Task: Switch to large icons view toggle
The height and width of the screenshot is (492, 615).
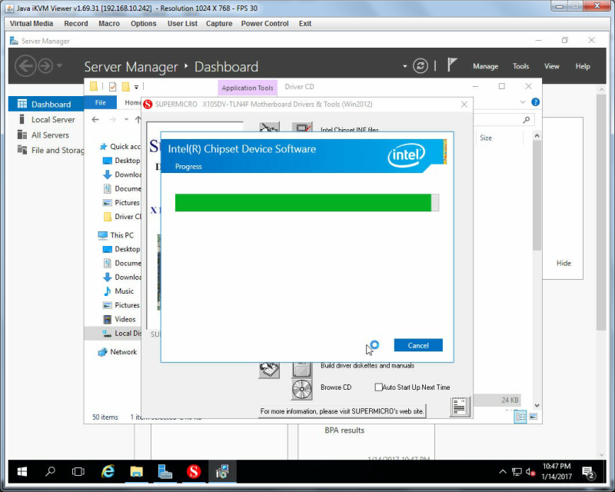Action: (x=533, y=417)
